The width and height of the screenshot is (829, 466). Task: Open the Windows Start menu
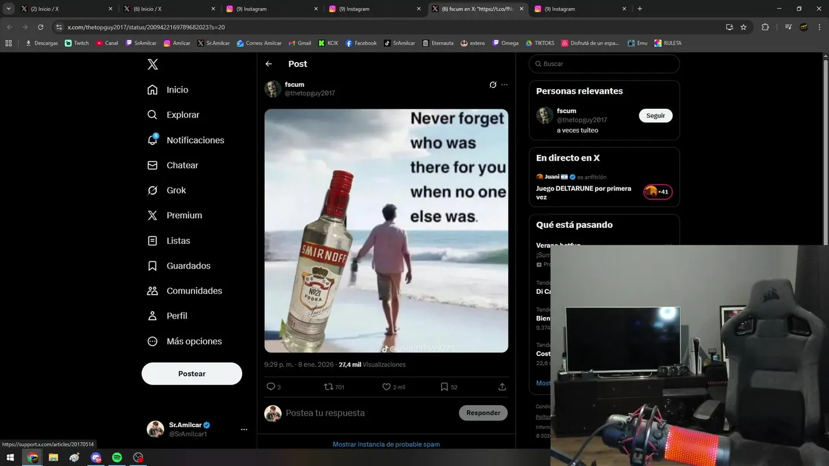click(x=10, y=458)
